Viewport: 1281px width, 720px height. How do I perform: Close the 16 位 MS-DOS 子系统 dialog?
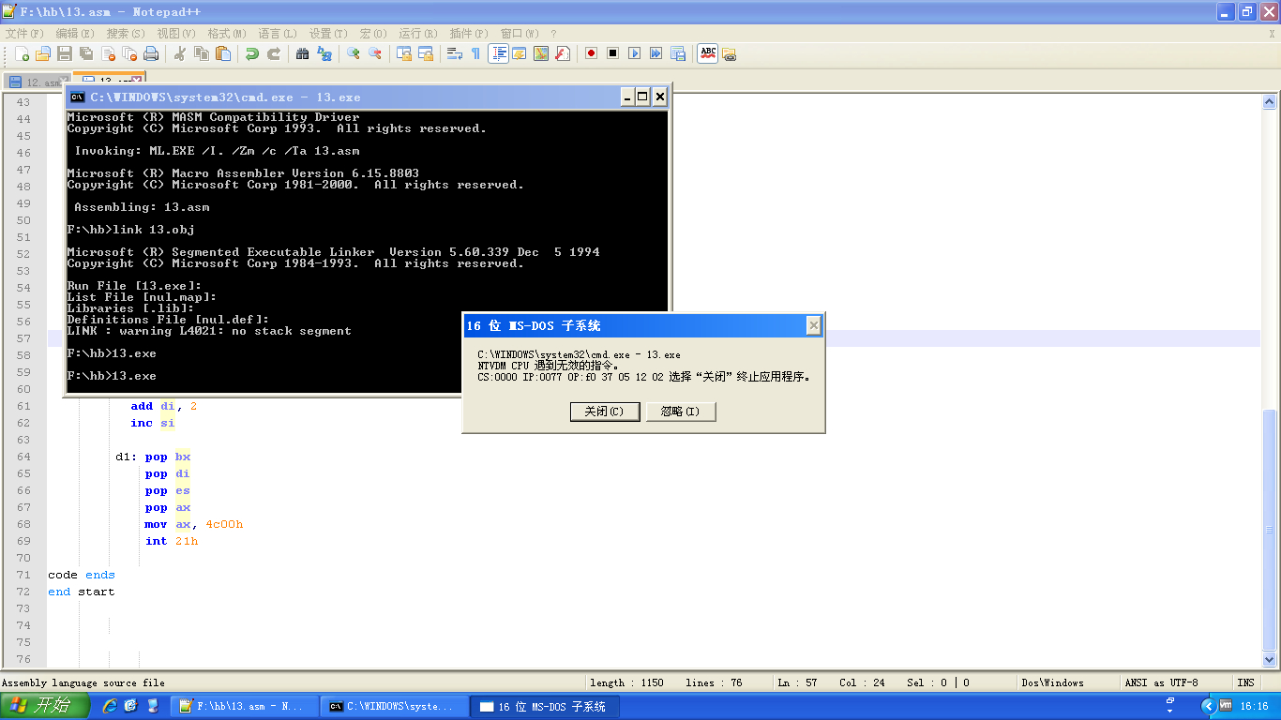(813, 325)
